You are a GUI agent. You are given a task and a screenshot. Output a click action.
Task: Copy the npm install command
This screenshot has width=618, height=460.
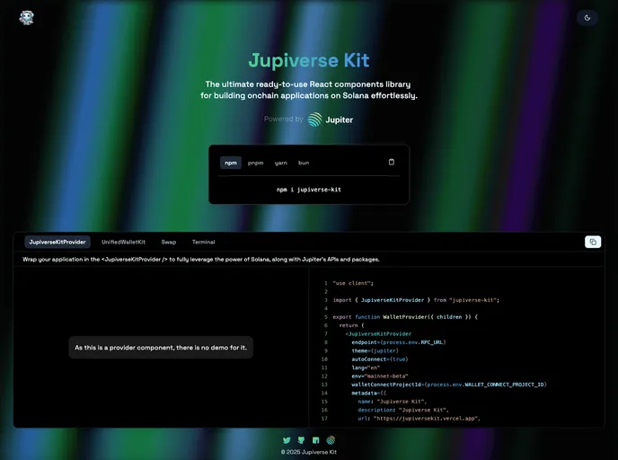392,162
